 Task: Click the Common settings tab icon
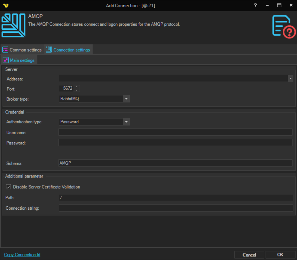tap(5, 50)
